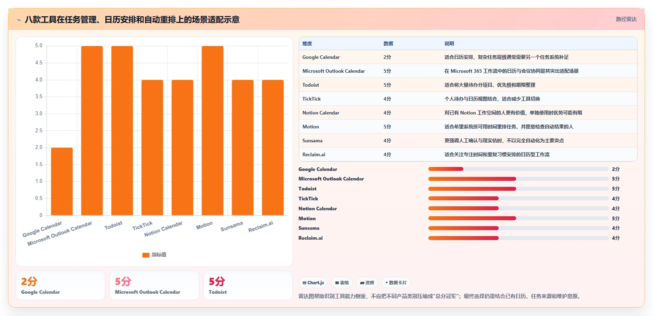Click the Todoist progress bar
Viewport: 653px width, 316px height.
(x=518, y=189)
